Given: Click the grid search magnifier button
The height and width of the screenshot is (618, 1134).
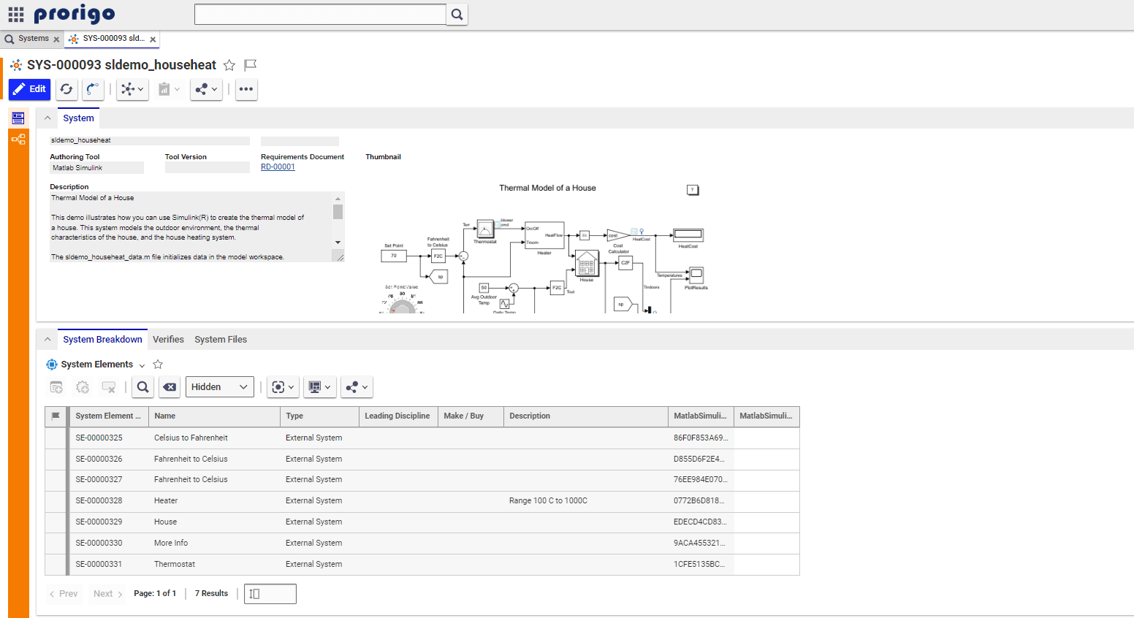Looking at the screenshot, I should [143, 387].
